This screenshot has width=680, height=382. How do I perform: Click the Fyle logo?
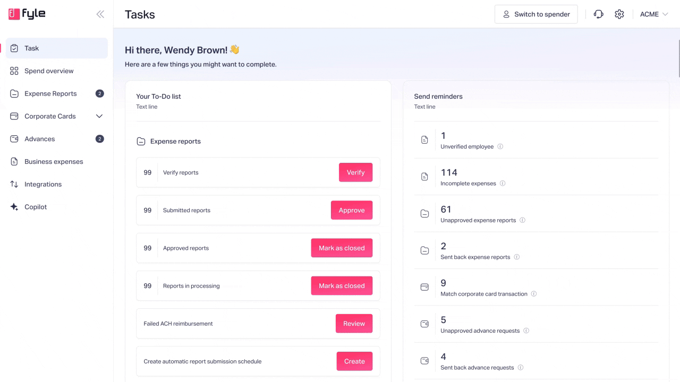click(26, 14)
